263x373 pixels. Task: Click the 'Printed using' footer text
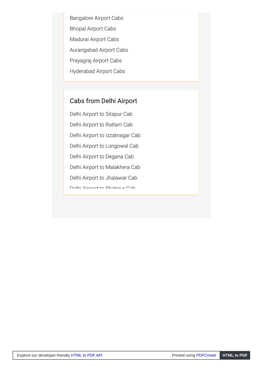click(184, 355)
